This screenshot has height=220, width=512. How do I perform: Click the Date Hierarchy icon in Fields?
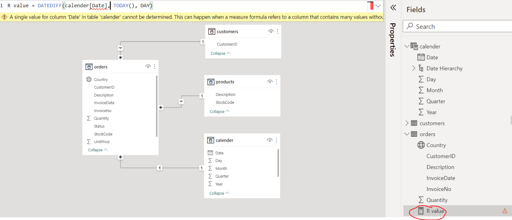(x=421, y=68)
